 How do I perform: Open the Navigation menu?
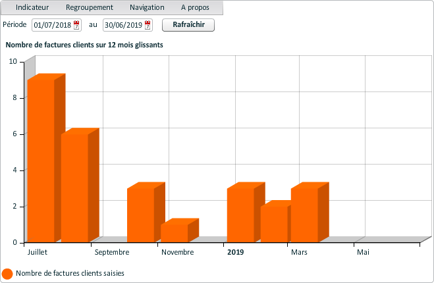point(147,7)
